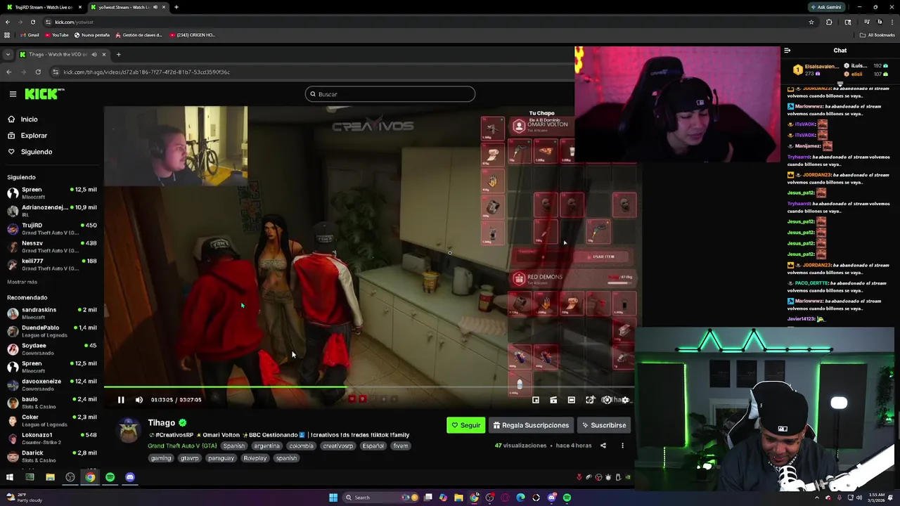This screenshot has width=900, height=506.
Task: Open Spotify from the main taskbar
Action: [x=567, y=498]
